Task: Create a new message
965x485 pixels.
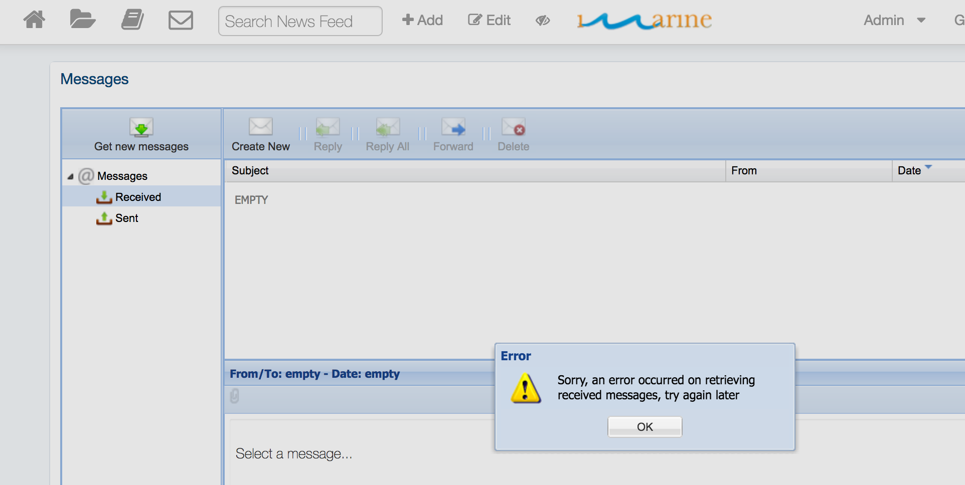Action: 260,128
